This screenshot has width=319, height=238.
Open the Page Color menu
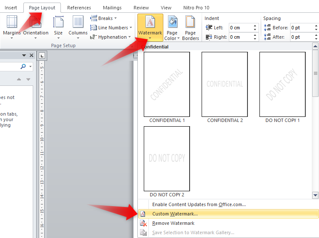172,28
